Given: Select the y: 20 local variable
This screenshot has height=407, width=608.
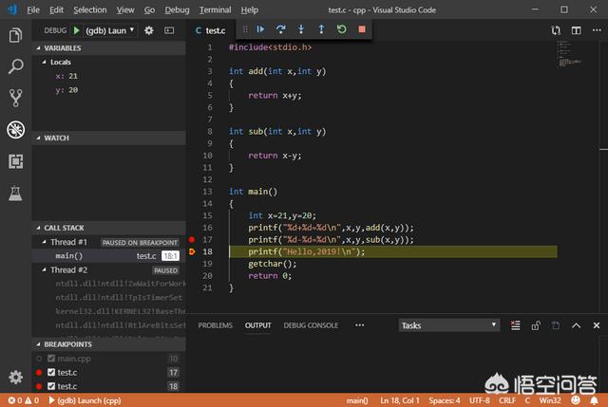Looking at the screenshot, I should (66, 90).
